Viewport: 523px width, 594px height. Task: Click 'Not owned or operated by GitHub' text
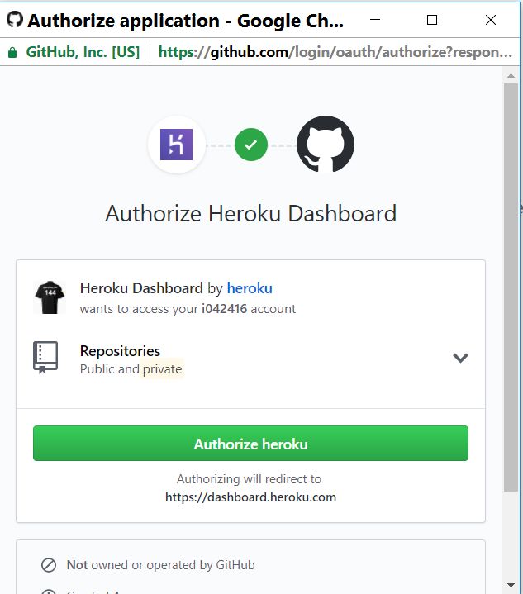coord(160,565)
